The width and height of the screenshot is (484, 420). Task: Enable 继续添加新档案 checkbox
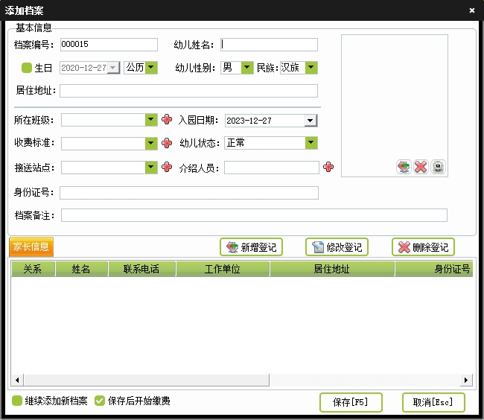[17, 401]
